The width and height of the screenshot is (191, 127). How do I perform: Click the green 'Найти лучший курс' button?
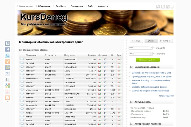point(148,60)
